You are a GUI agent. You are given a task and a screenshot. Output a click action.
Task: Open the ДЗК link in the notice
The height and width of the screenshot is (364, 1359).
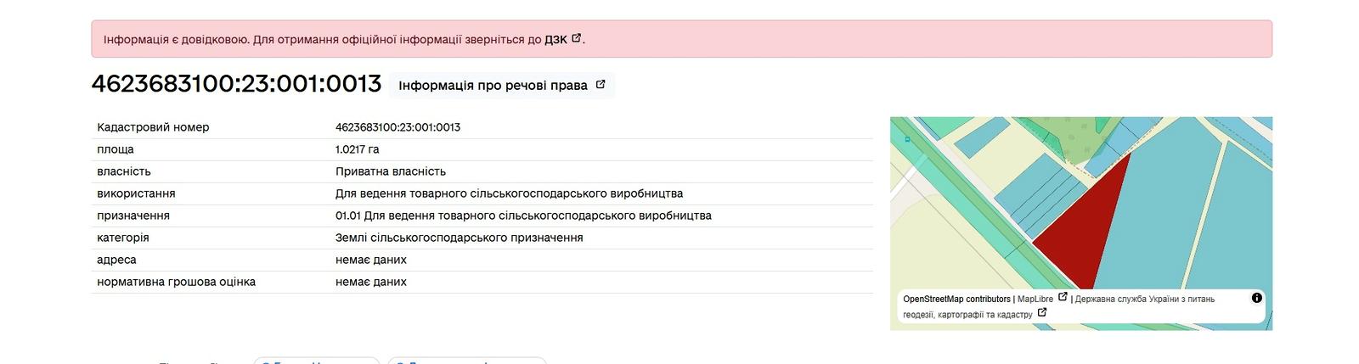tap(555, 39)
